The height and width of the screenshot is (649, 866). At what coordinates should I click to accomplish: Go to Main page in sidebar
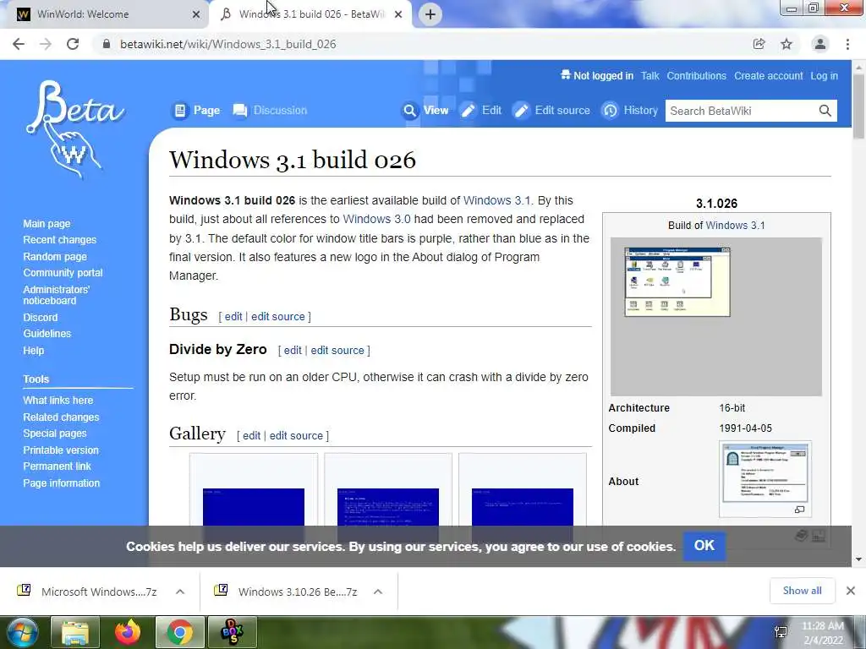[47, 223]
